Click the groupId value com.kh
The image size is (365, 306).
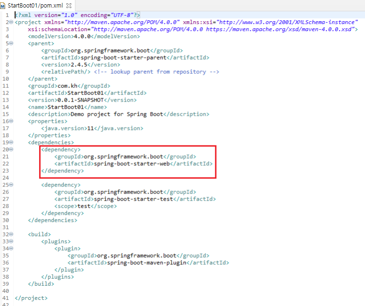pos(67,86)
